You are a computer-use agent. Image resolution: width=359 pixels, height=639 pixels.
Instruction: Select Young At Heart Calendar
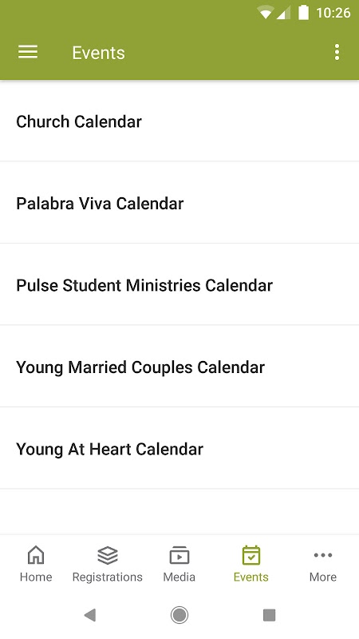point(179,448)
